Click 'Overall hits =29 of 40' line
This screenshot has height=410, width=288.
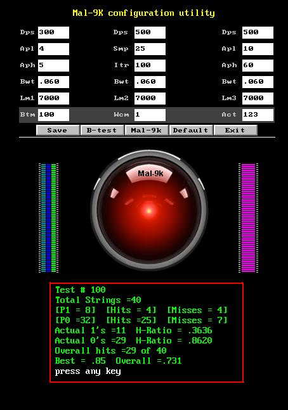tap(111, 350)
